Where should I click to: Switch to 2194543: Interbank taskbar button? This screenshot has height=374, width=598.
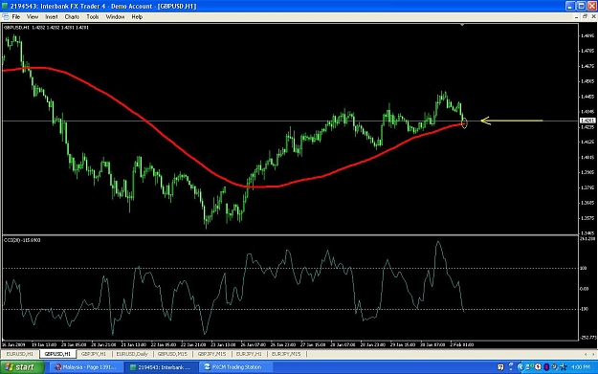tap(161, 367)
